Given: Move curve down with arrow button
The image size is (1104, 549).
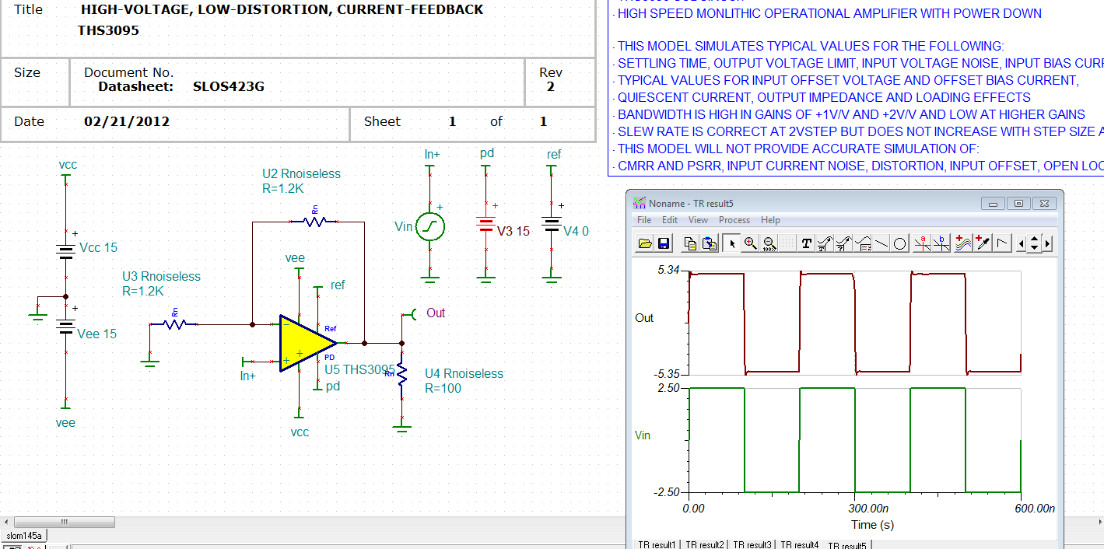Looking at the screenshot, I should click(x=1034, y=248).
